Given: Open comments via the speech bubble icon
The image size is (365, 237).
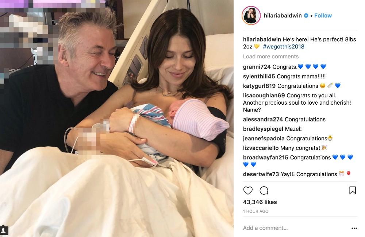Looking at the screenshot, I should [x=264, y=190].
